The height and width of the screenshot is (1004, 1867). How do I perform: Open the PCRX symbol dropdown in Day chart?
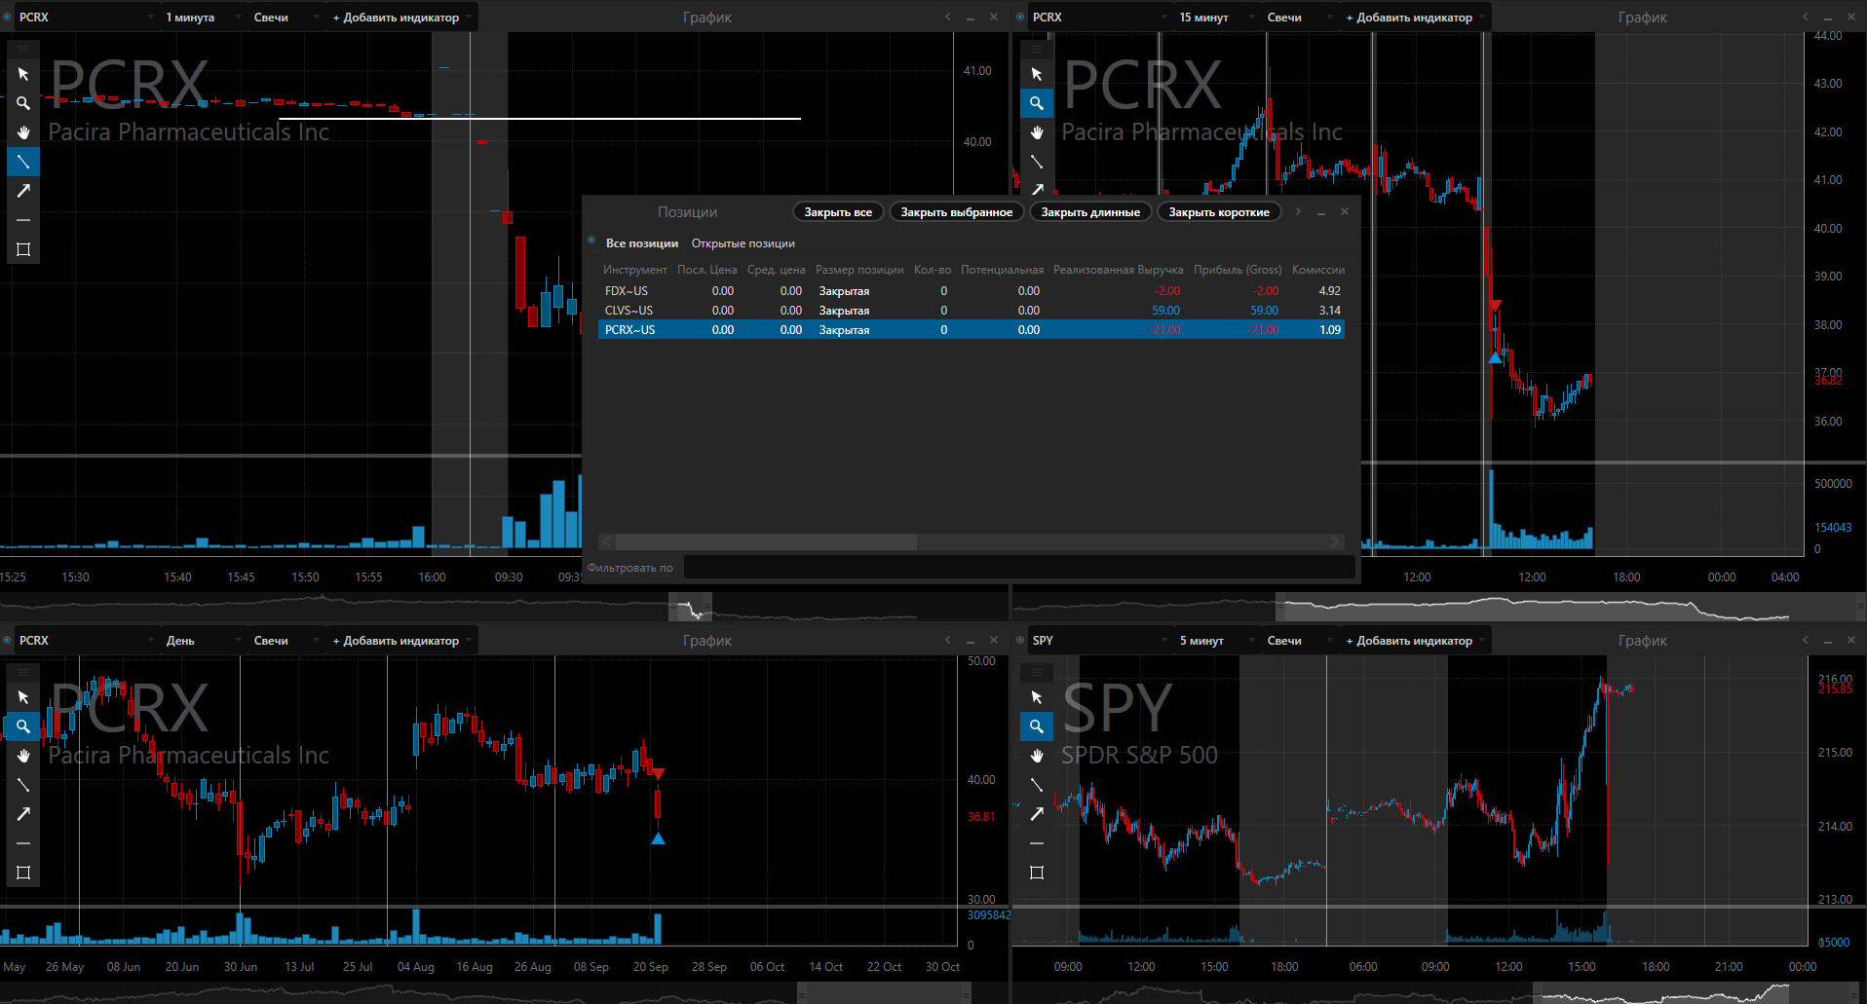coord(85,641)
